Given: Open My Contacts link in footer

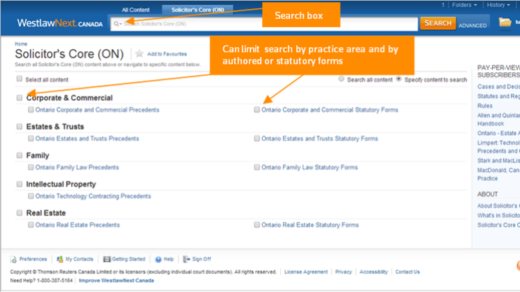Looking at the screenshot, I should click(x=79, y=260).
